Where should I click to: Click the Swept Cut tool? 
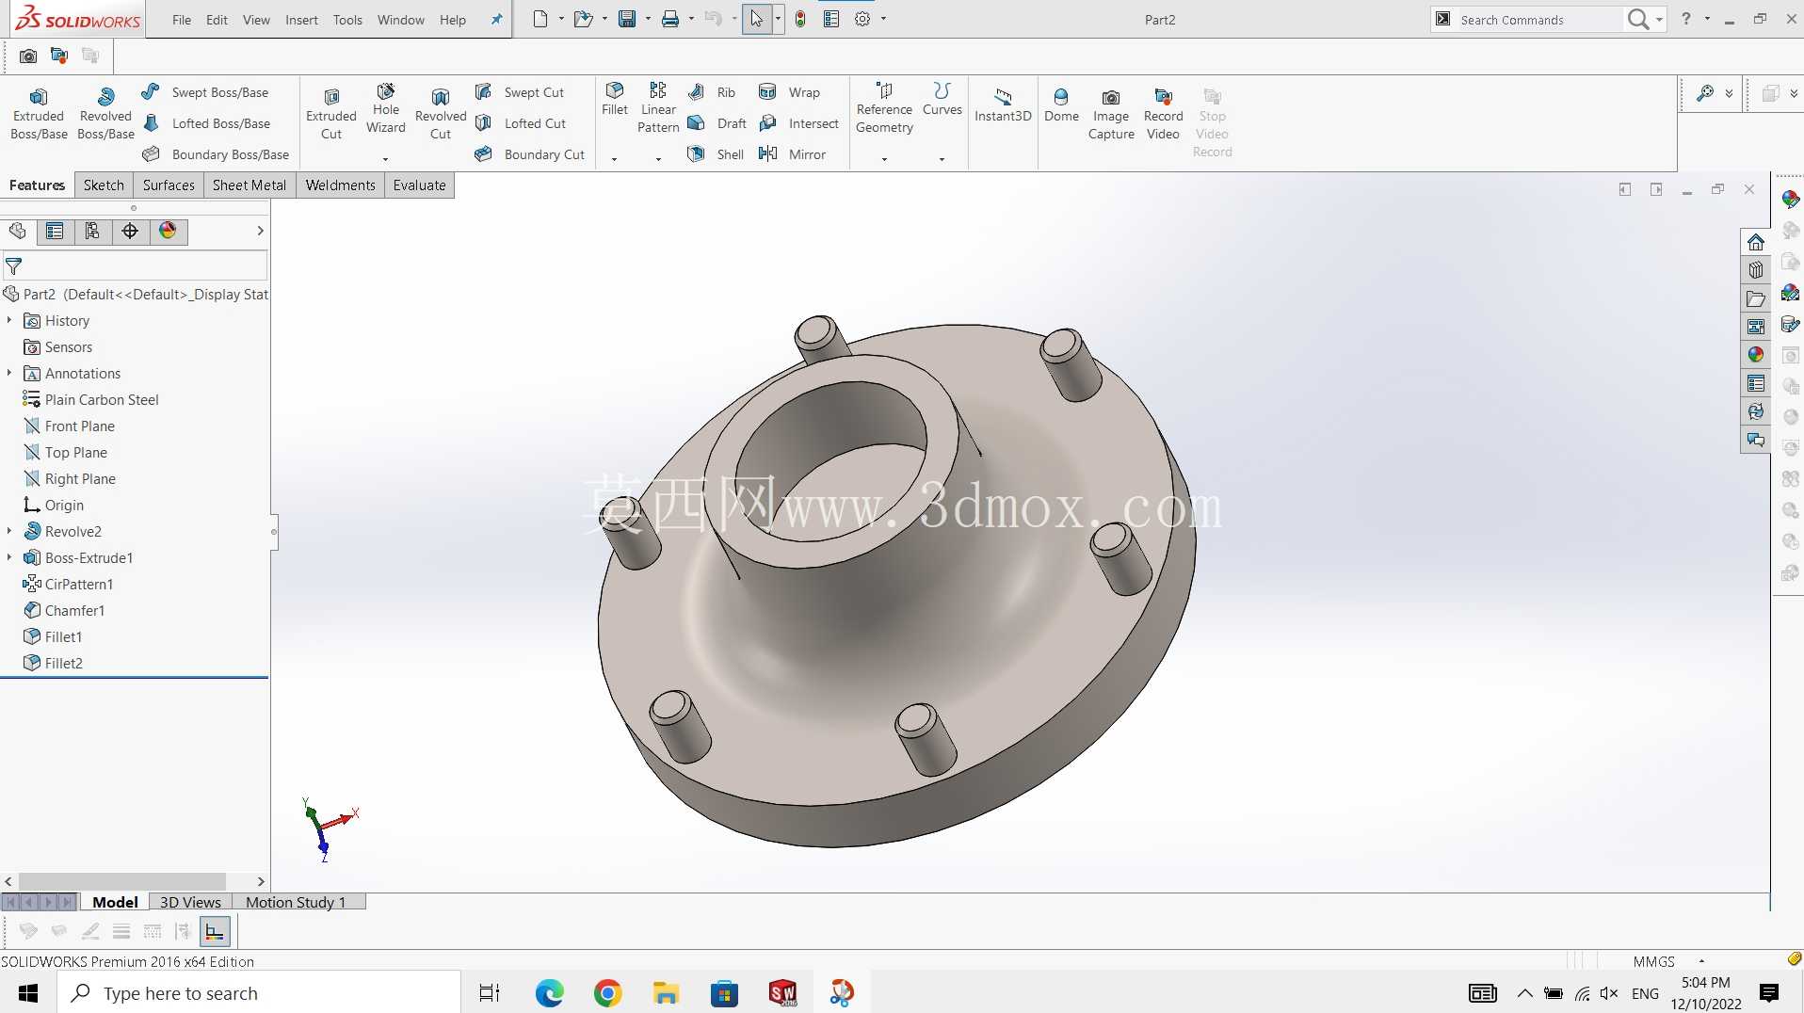point(520,92)
